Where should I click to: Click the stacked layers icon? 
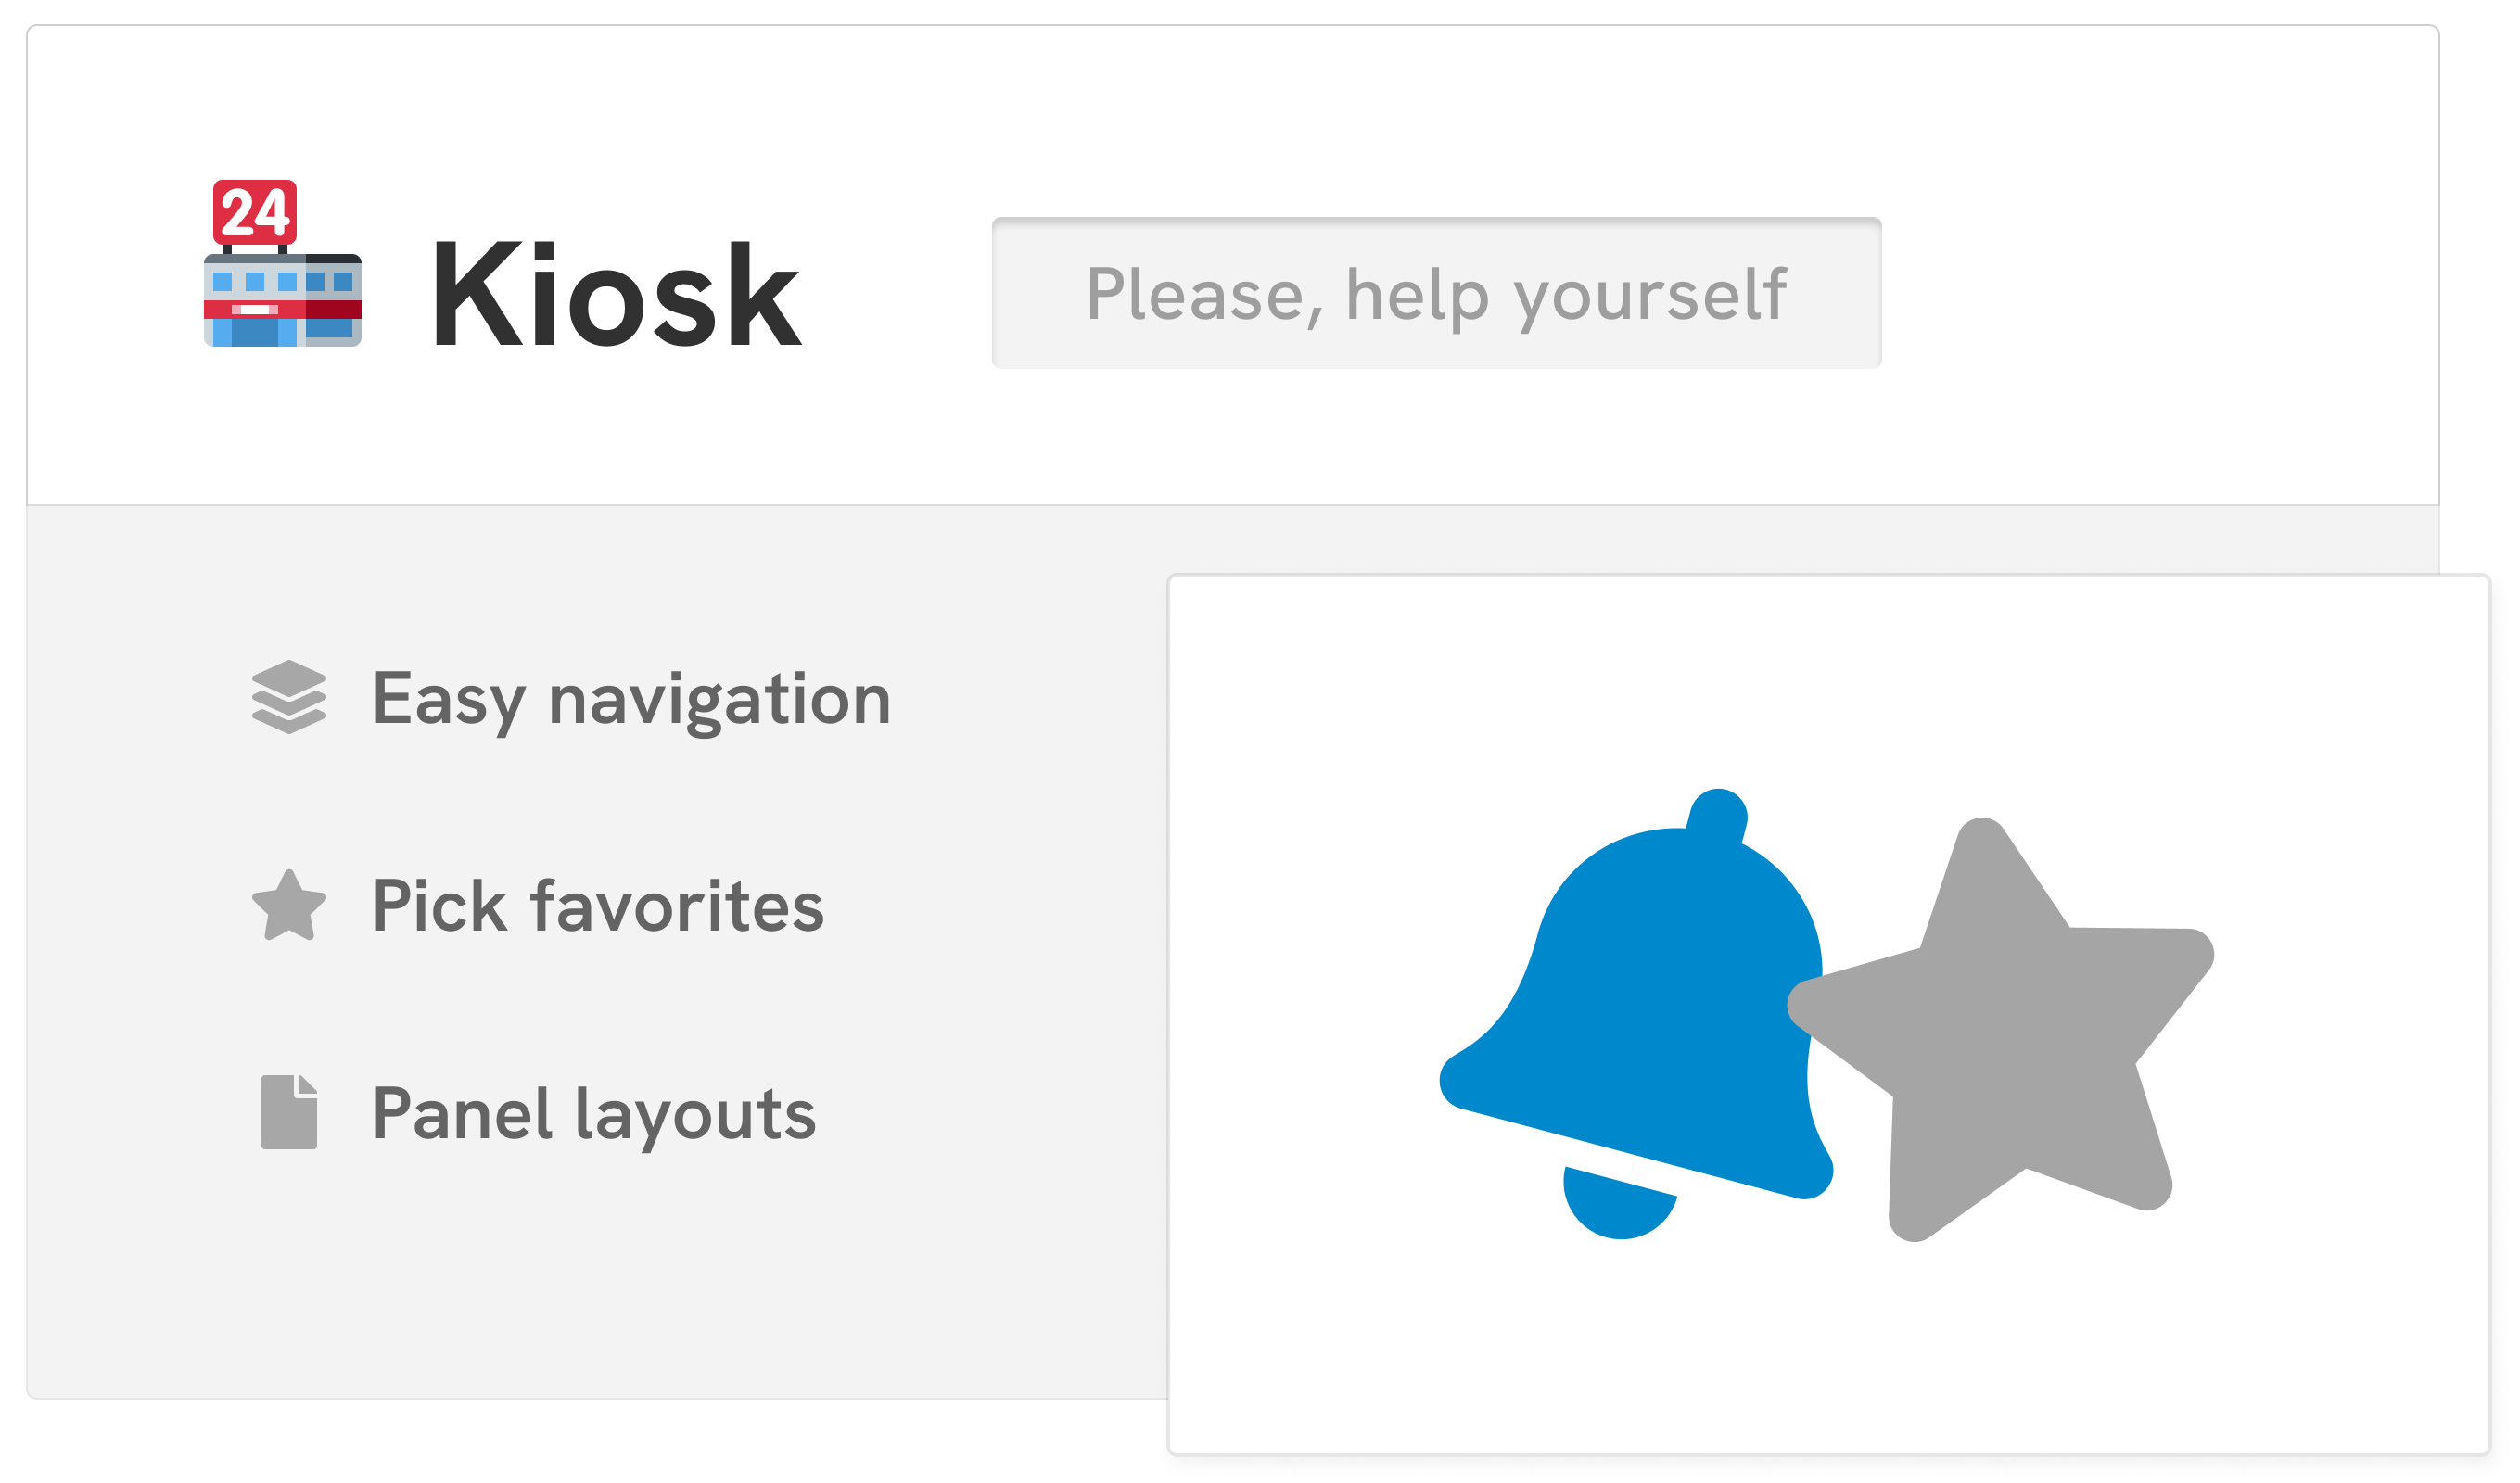point(289,697)
